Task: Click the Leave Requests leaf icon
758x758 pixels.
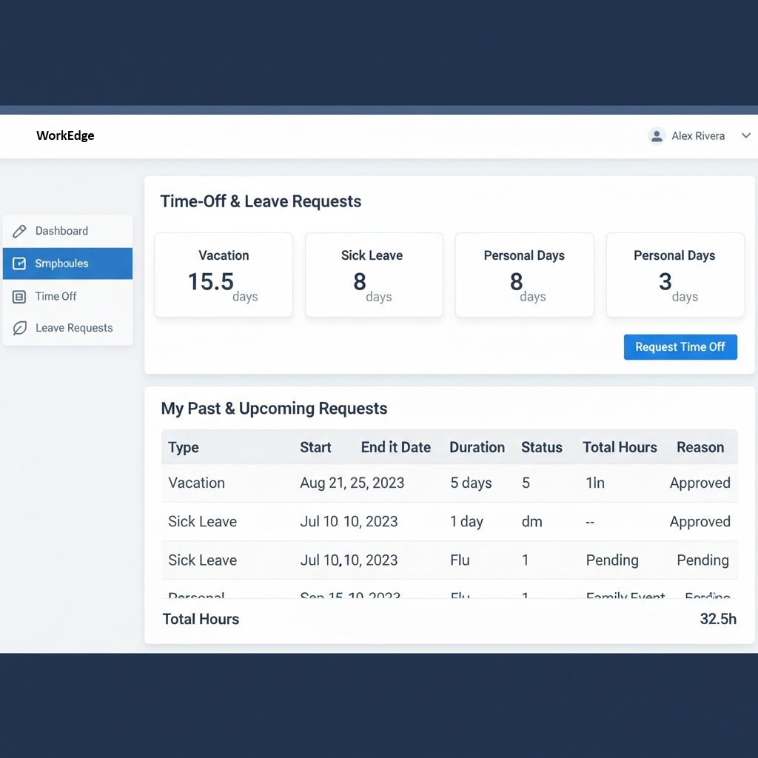Action: click(x=20, y=328)
